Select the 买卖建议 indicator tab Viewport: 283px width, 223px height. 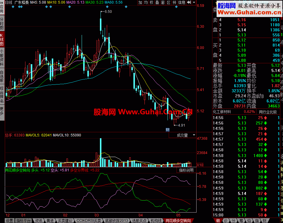65,221
